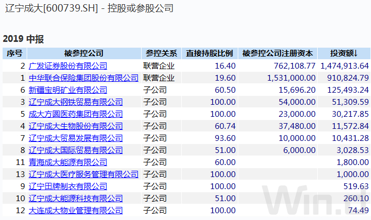Select registered capital 6,000.00

299,150
